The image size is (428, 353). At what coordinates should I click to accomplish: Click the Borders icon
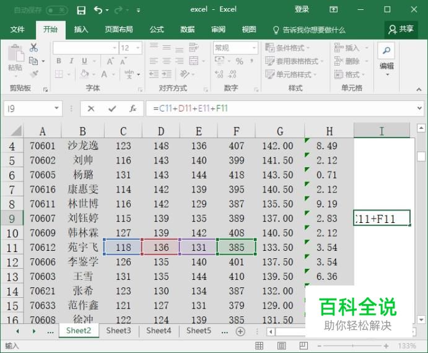59,74
